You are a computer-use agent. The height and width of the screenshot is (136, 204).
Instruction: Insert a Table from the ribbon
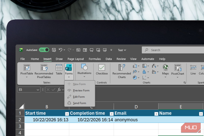point(59,70)
